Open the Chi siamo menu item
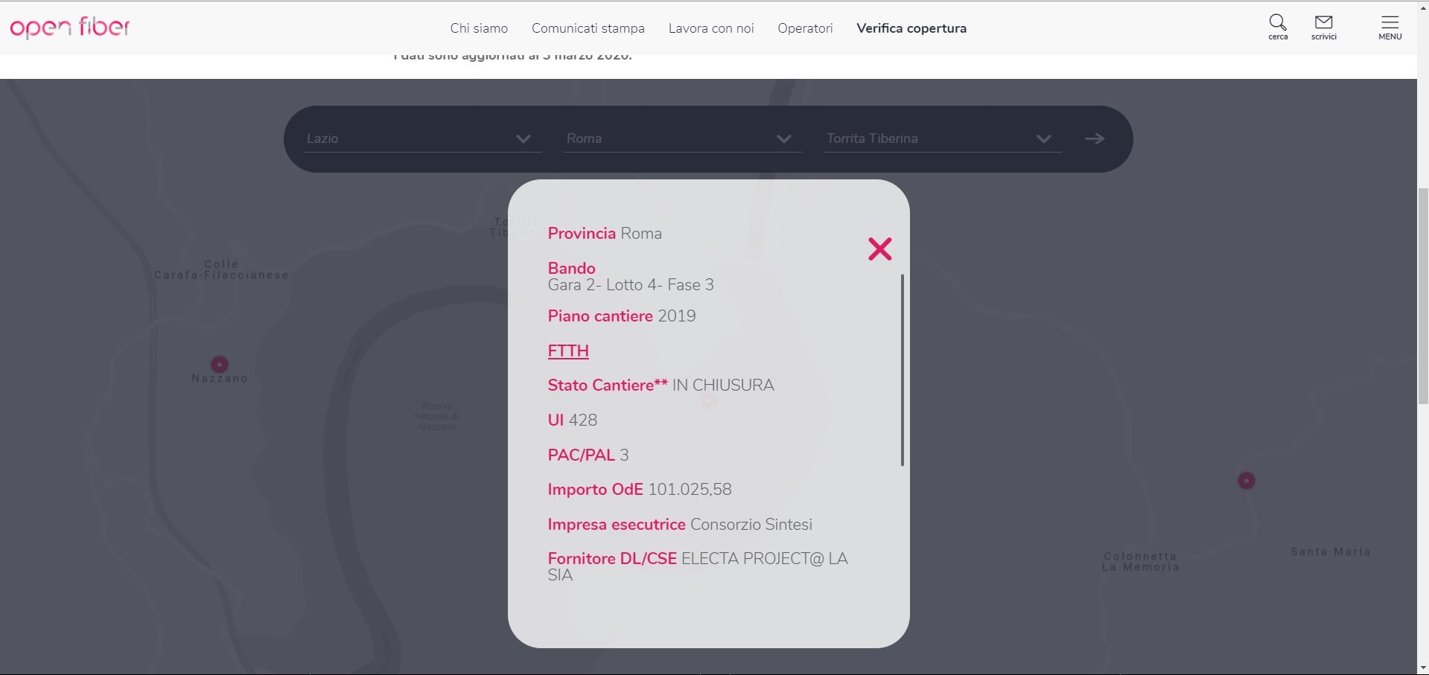1429x675 pixels. [x=479, y=28]
